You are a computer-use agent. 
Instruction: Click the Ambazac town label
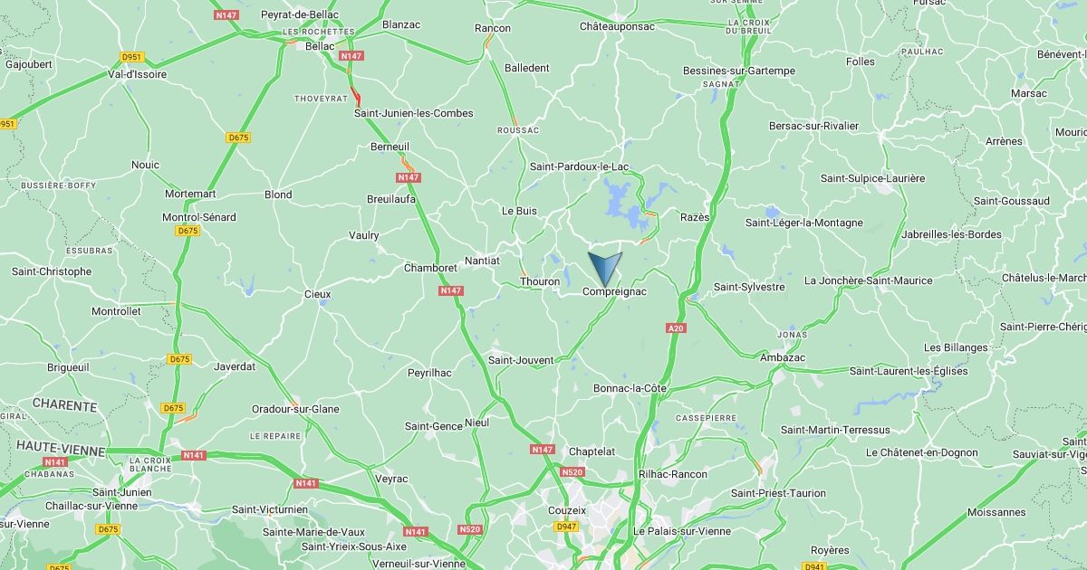[x=783, y=358]
